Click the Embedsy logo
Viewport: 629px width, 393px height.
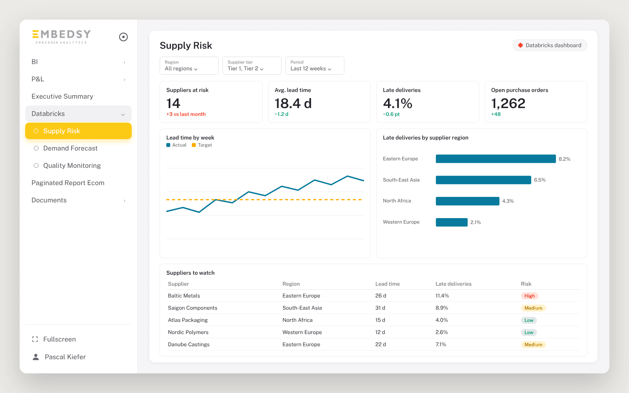click(x=61, y=37)
